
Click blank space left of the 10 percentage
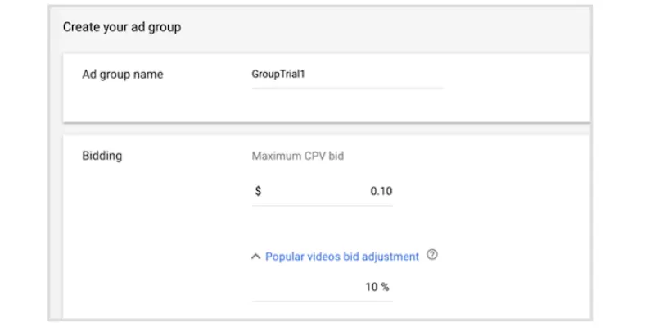pyautogui.click(x=307, y=288)
